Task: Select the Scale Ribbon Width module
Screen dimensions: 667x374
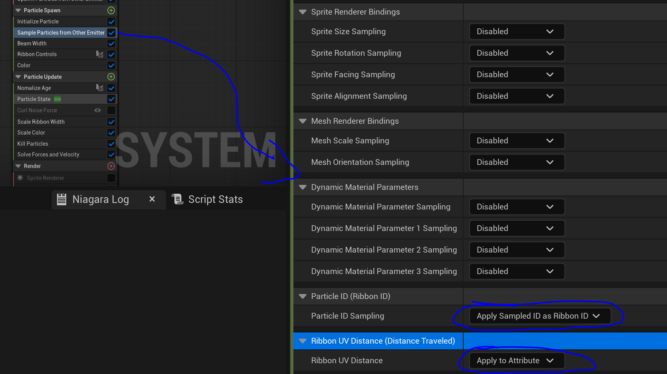Action: (41, 122)
